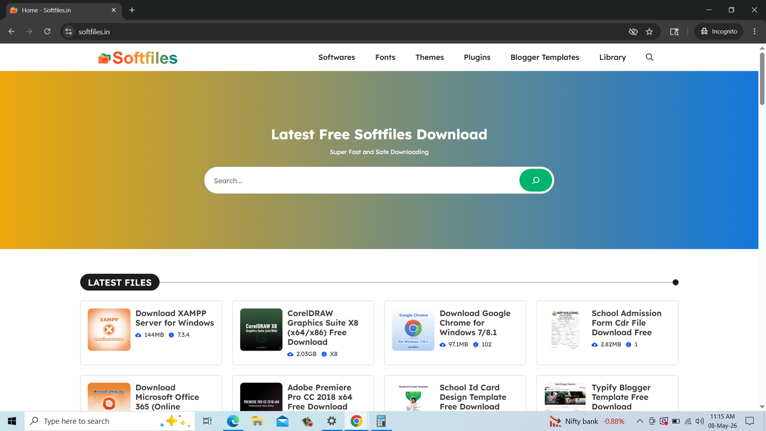Click the school admission form thumbnail
The image size is (766, 431).
coord(565,329)
